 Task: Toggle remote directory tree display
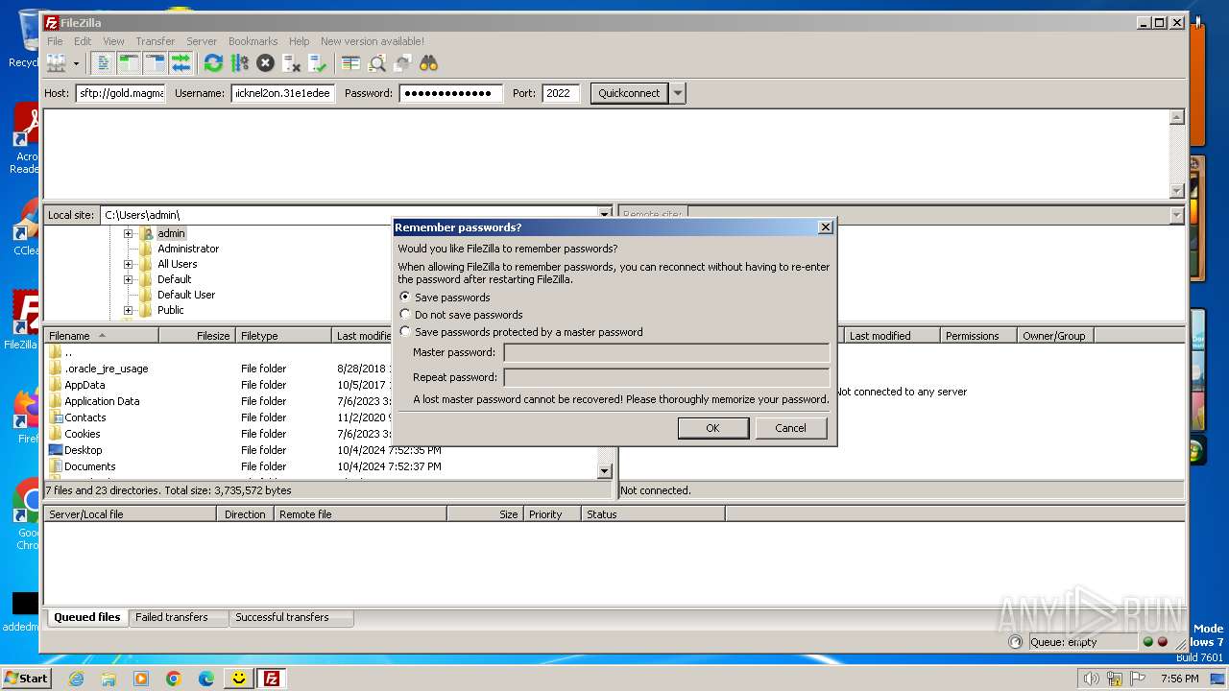[155, 63]
